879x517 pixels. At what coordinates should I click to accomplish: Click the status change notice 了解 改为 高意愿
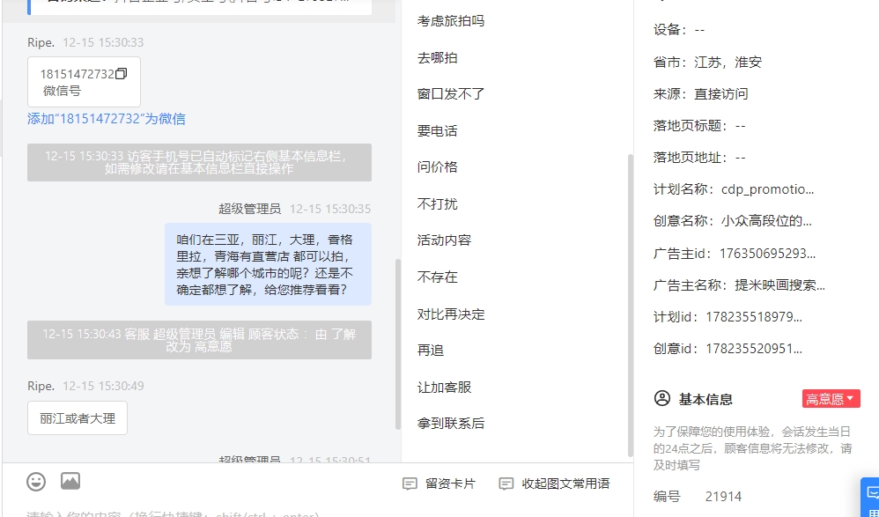(x=200, y=340)
